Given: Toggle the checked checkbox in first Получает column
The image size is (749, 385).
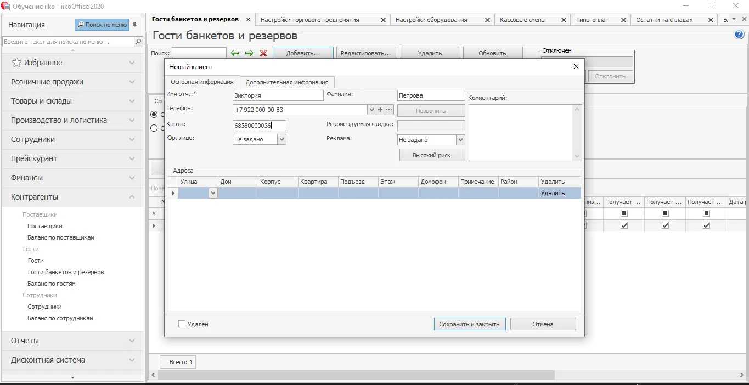Looking at the screenshot, I should (624, 225).
